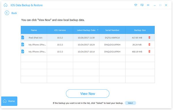The image size is (173, 110).
Task: Click the 417.65 MB size cell
Action: pos(137,38)
